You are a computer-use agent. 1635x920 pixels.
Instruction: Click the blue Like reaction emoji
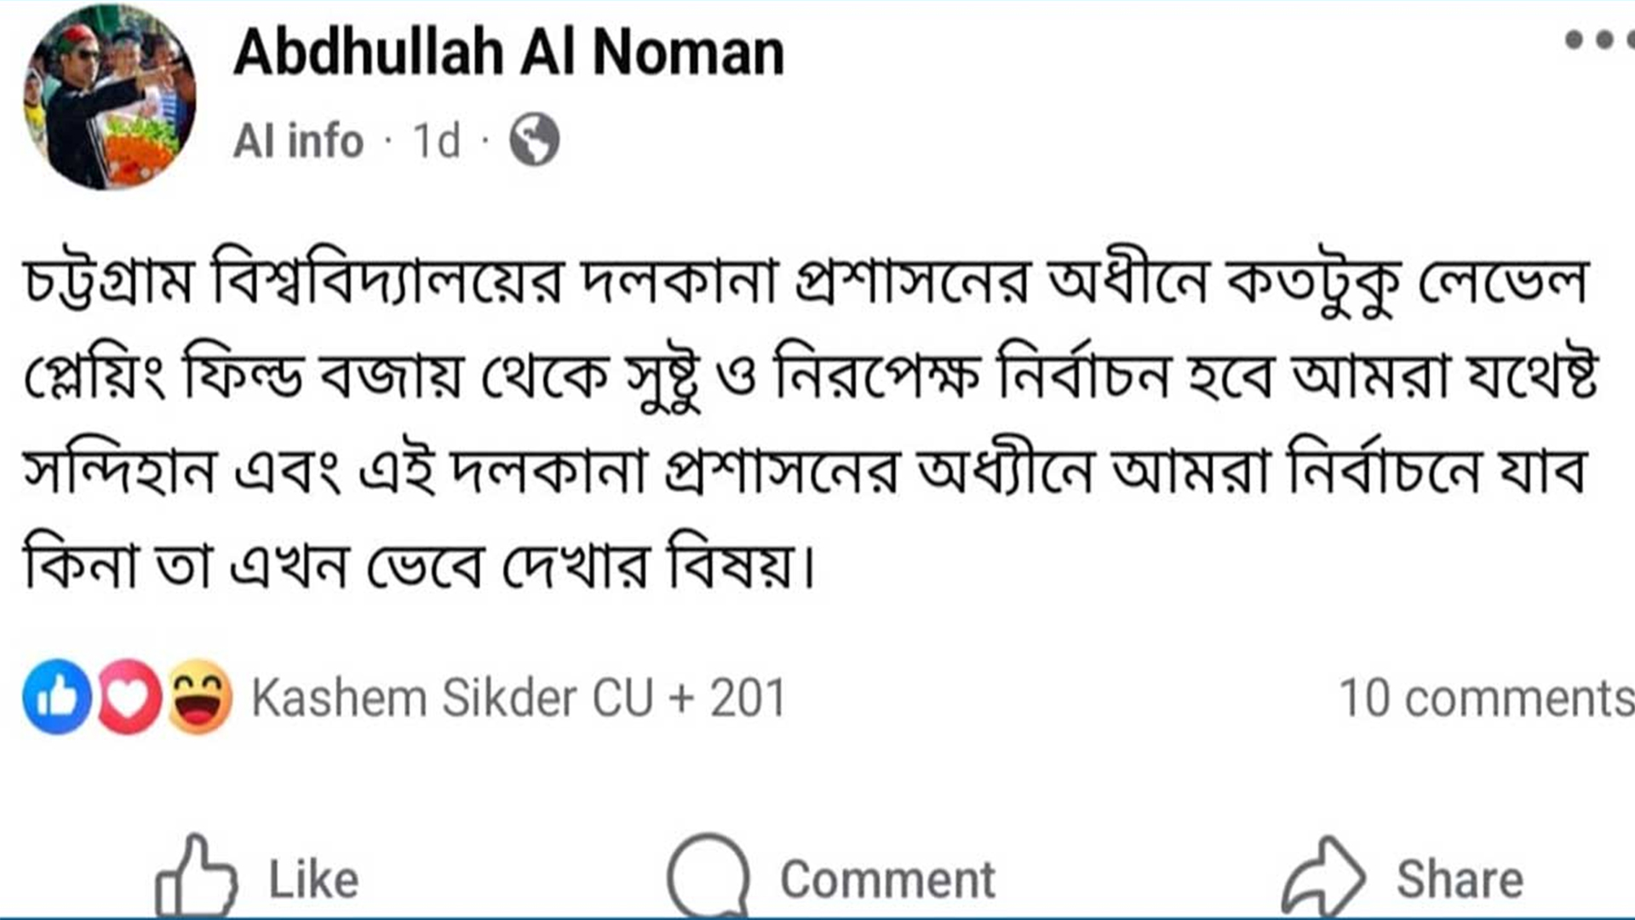(x=57, y=697)
